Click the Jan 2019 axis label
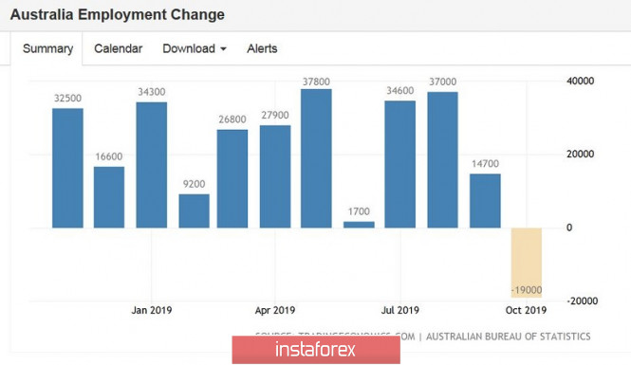Screen dimensions: 631x365 point(151,310)
